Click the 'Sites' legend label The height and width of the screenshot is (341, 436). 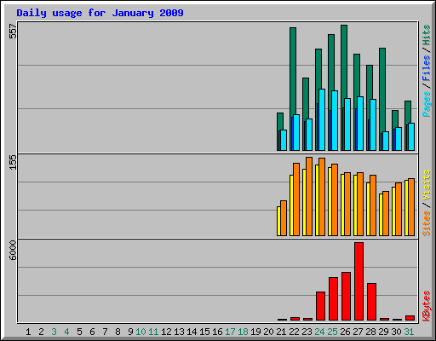(x=427, y=223)
